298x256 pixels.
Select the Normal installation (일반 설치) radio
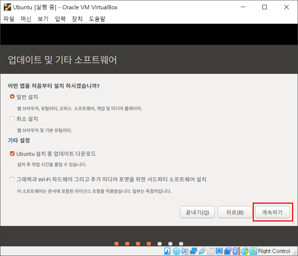pyautogui.click(x=12, y=96)
